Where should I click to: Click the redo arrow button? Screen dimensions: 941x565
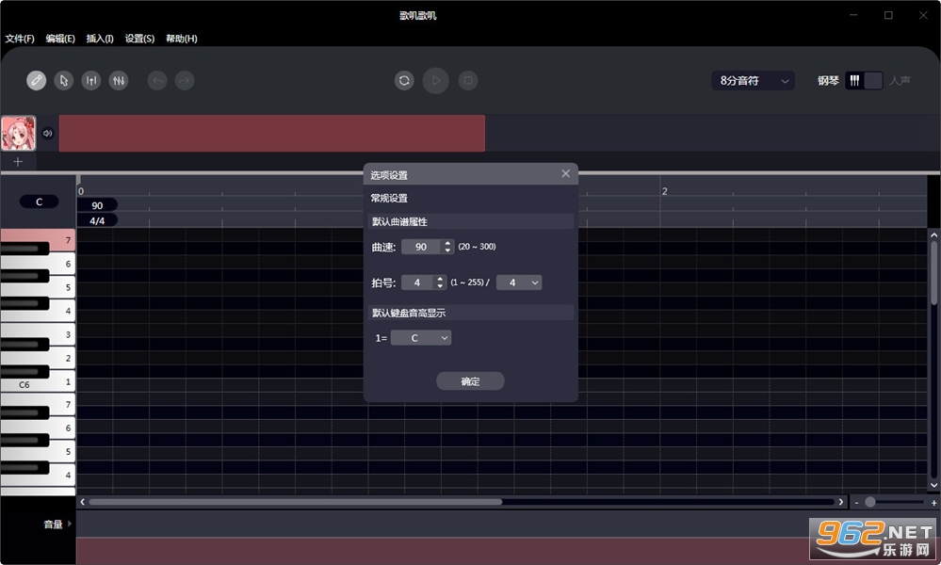point(185,80)
